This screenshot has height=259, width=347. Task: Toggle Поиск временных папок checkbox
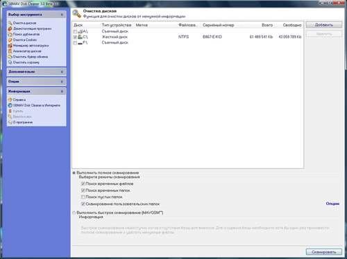pos(83,190)
